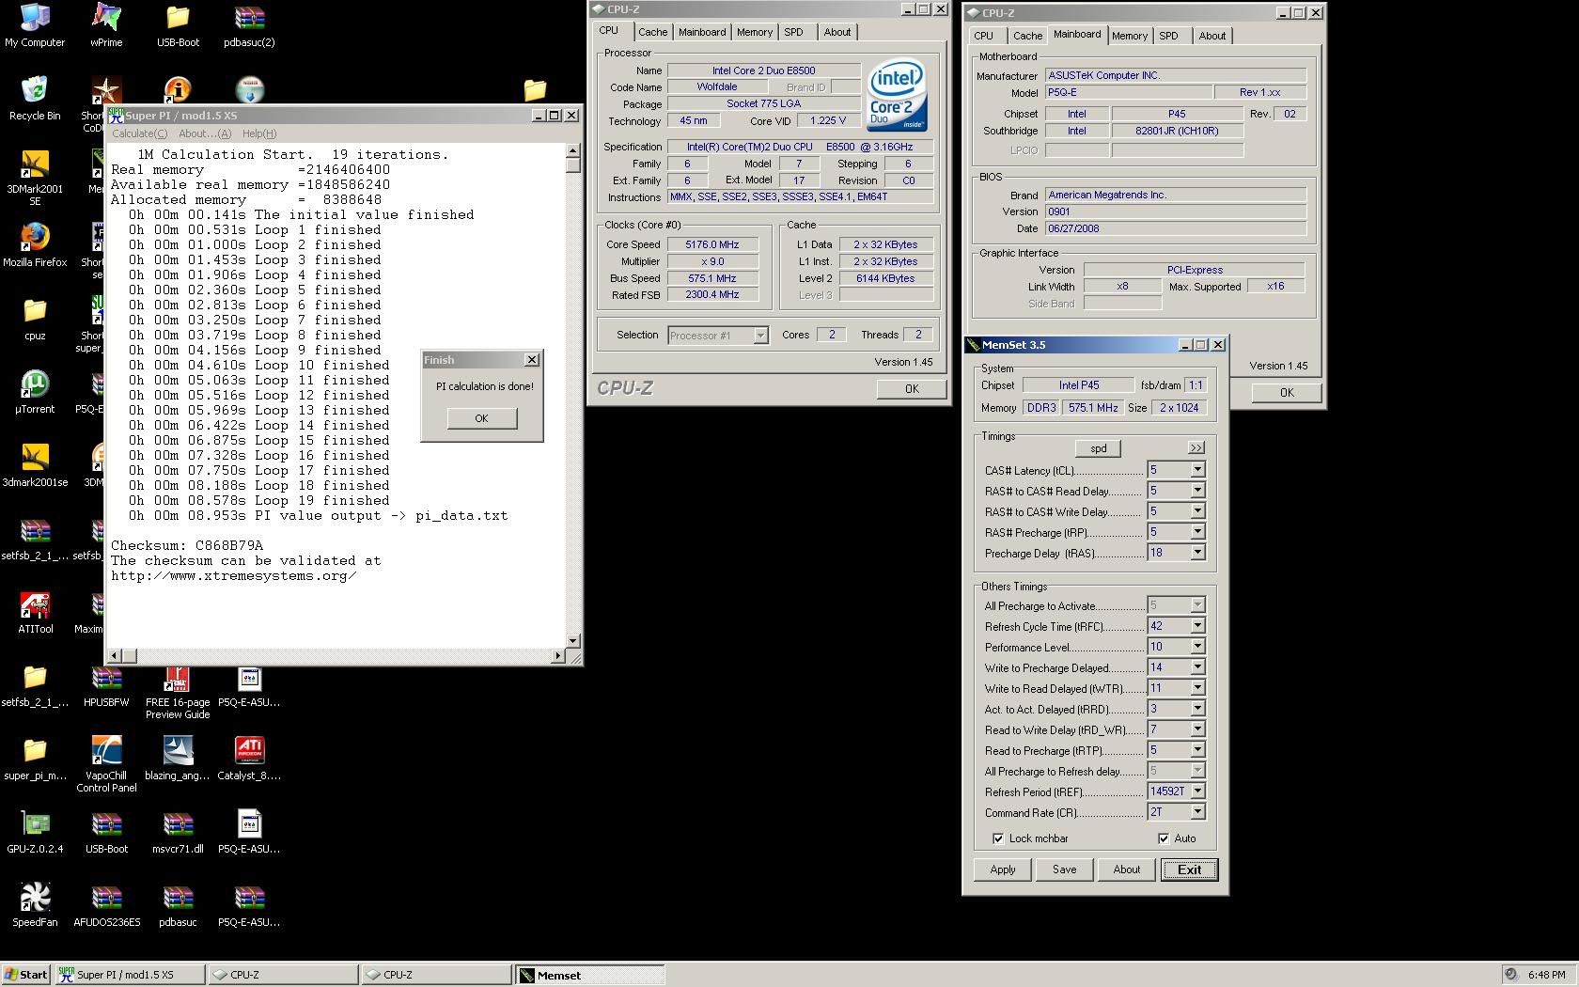Open msvcr71.dll archive icon
Image resolution: width=1579 pixels, height=987 pixels.
[x=178, y=832]
